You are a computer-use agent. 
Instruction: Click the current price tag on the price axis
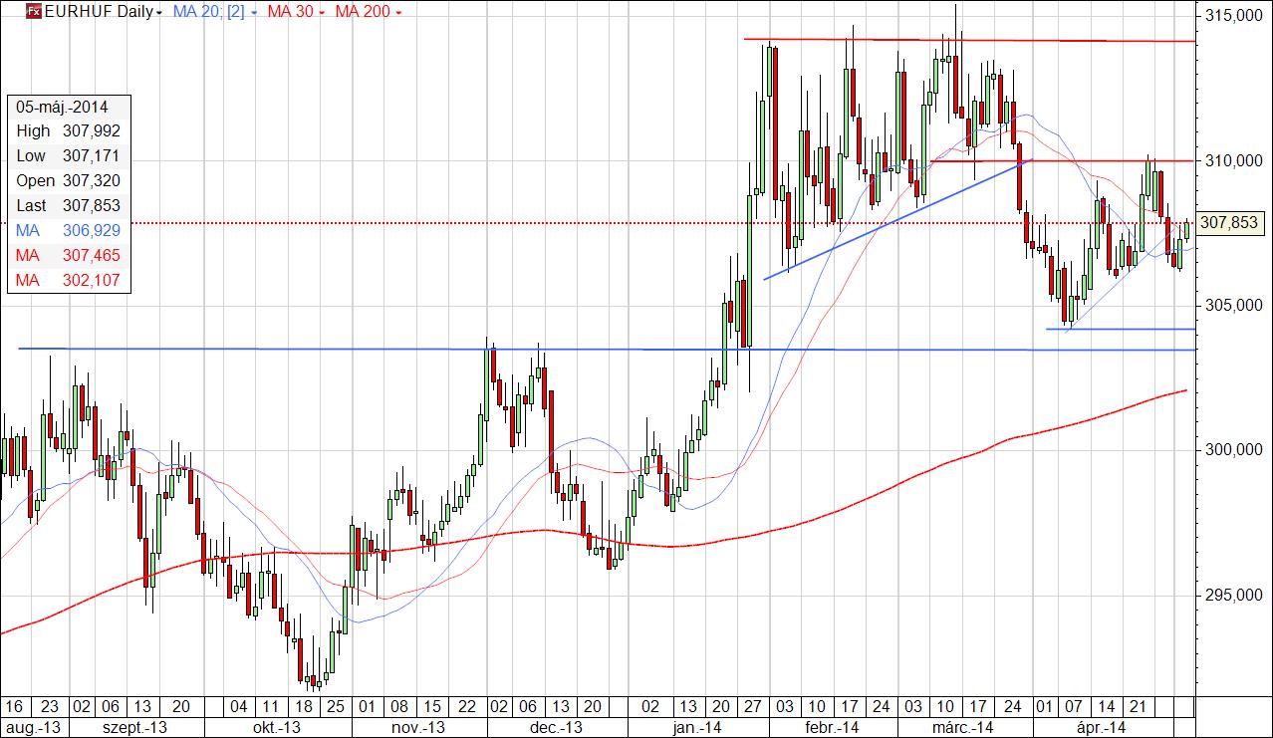point(1231,223)
